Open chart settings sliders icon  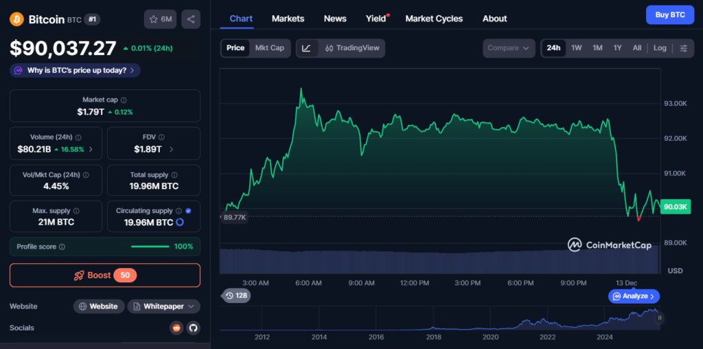pos(683,48)
